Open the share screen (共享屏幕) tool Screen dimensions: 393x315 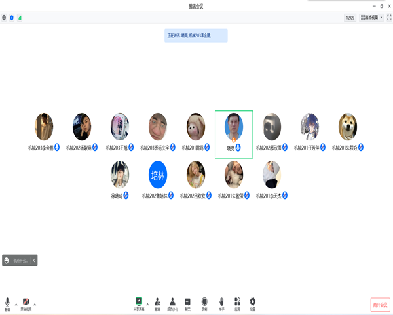click(x=139, y=304)
